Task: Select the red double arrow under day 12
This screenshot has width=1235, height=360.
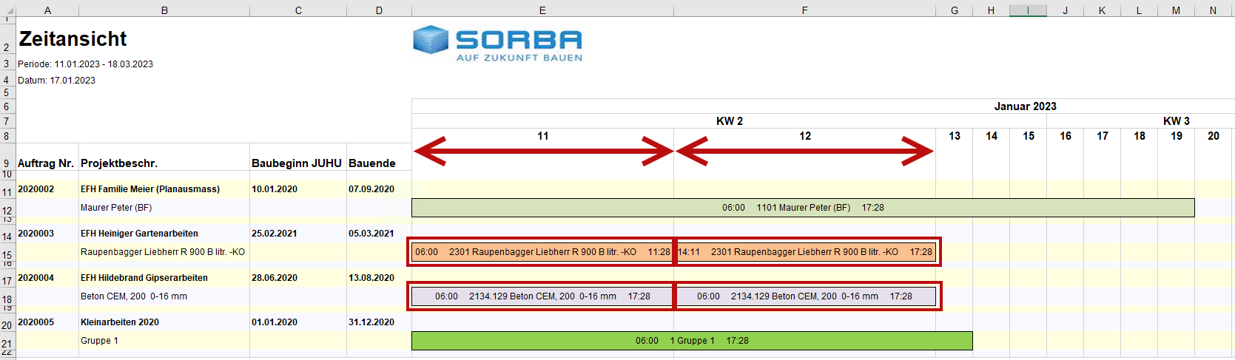Action: [804, 152]
